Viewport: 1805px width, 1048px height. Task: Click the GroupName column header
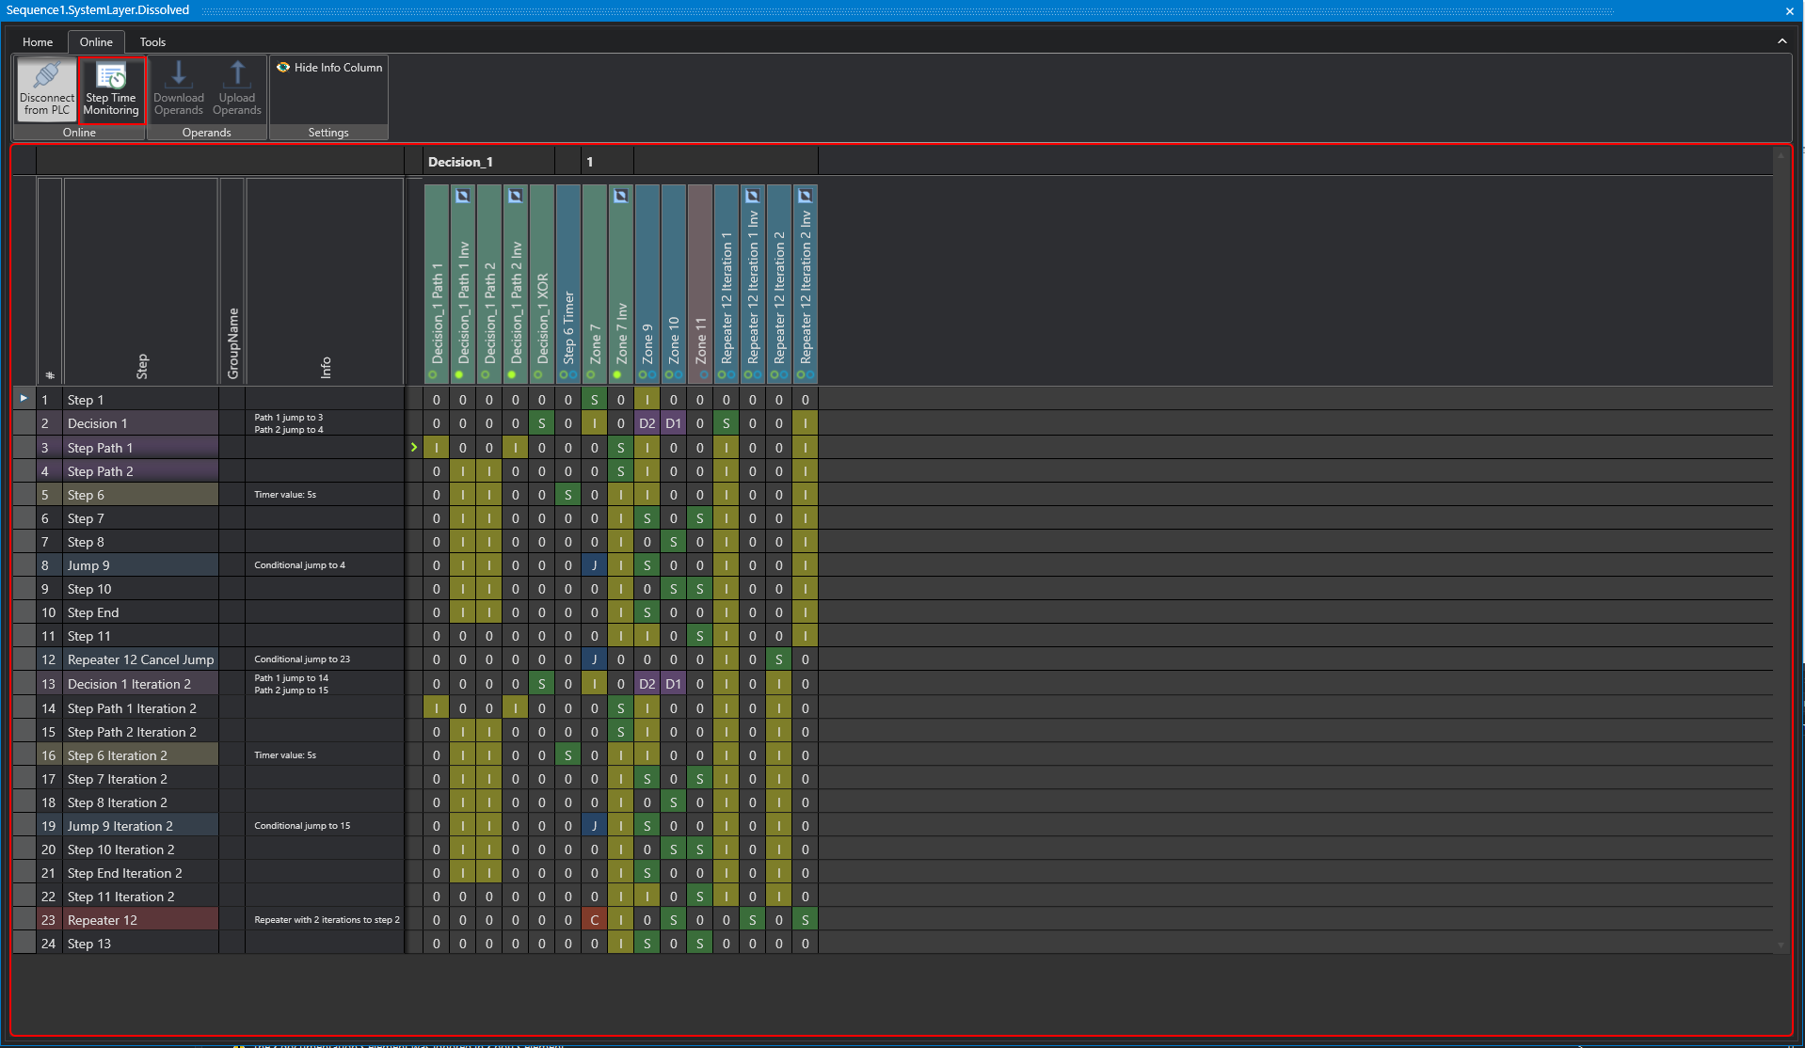click(232, 282)
